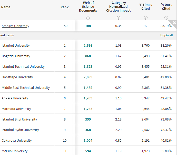
Task: Click Mersin University's 594 documents count
Action: click(x=88, y=151)
